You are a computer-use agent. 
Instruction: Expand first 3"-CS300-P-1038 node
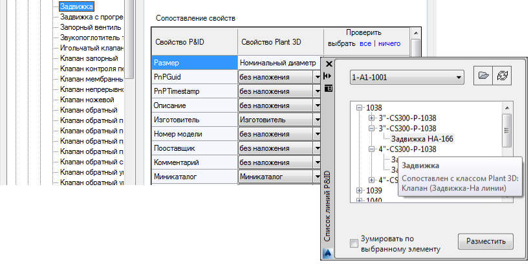[x=372, y=118]
